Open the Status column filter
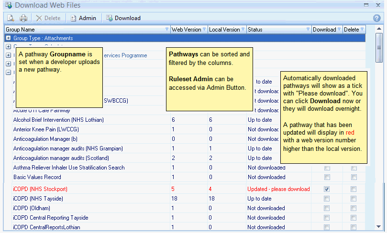387x233 pixels. pos(308,30)
